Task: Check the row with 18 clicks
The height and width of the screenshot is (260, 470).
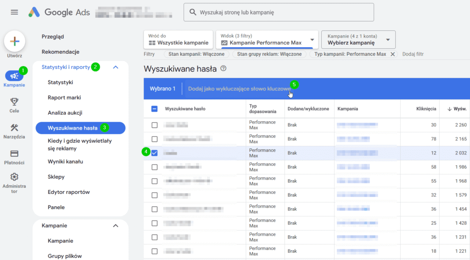Action: pos(154,251)
